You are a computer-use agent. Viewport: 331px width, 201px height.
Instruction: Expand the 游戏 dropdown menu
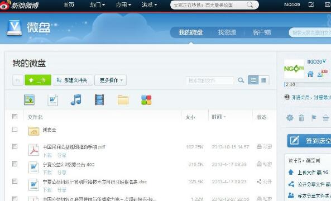[150, 4]
